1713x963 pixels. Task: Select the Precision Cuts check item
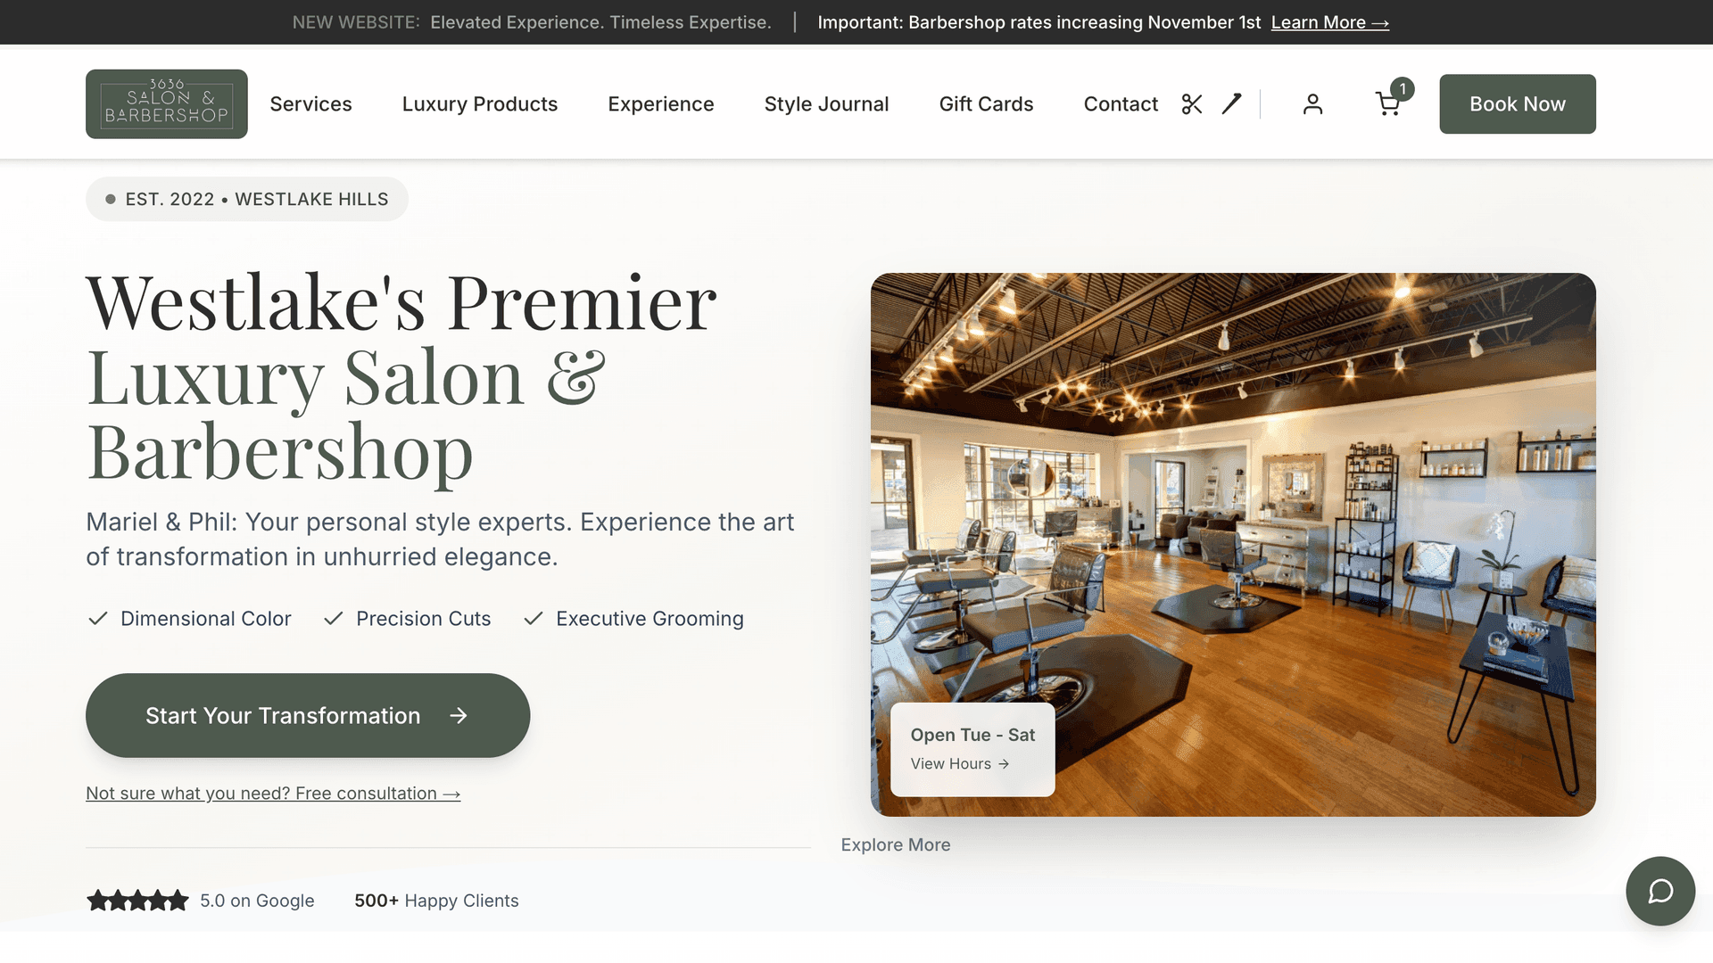(407, 619)
